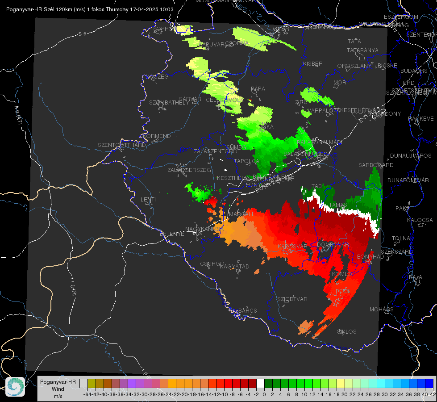Click the CSORNA city label

pyautogui.click(x=237, y=43)
